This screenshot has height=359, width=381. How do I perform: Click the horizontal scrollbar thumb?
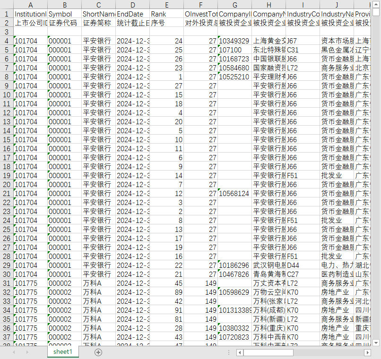pyautogui.click(x=268, y=352)
